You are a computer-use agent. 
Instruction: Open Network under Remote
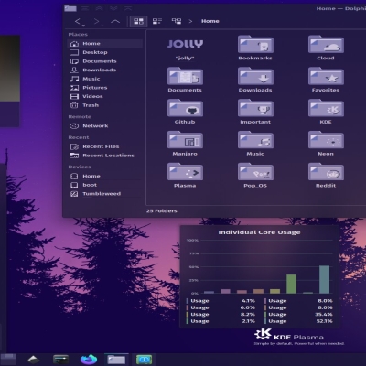click(x=104, y=126)
